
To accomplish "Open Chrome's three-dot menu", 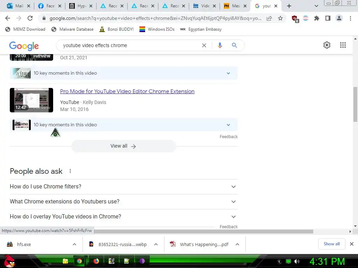I will (350, 18).
